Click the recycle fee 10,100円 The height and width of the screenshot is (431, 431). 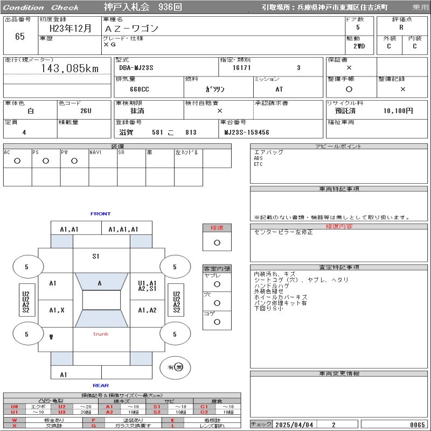(x=398, y=111)
